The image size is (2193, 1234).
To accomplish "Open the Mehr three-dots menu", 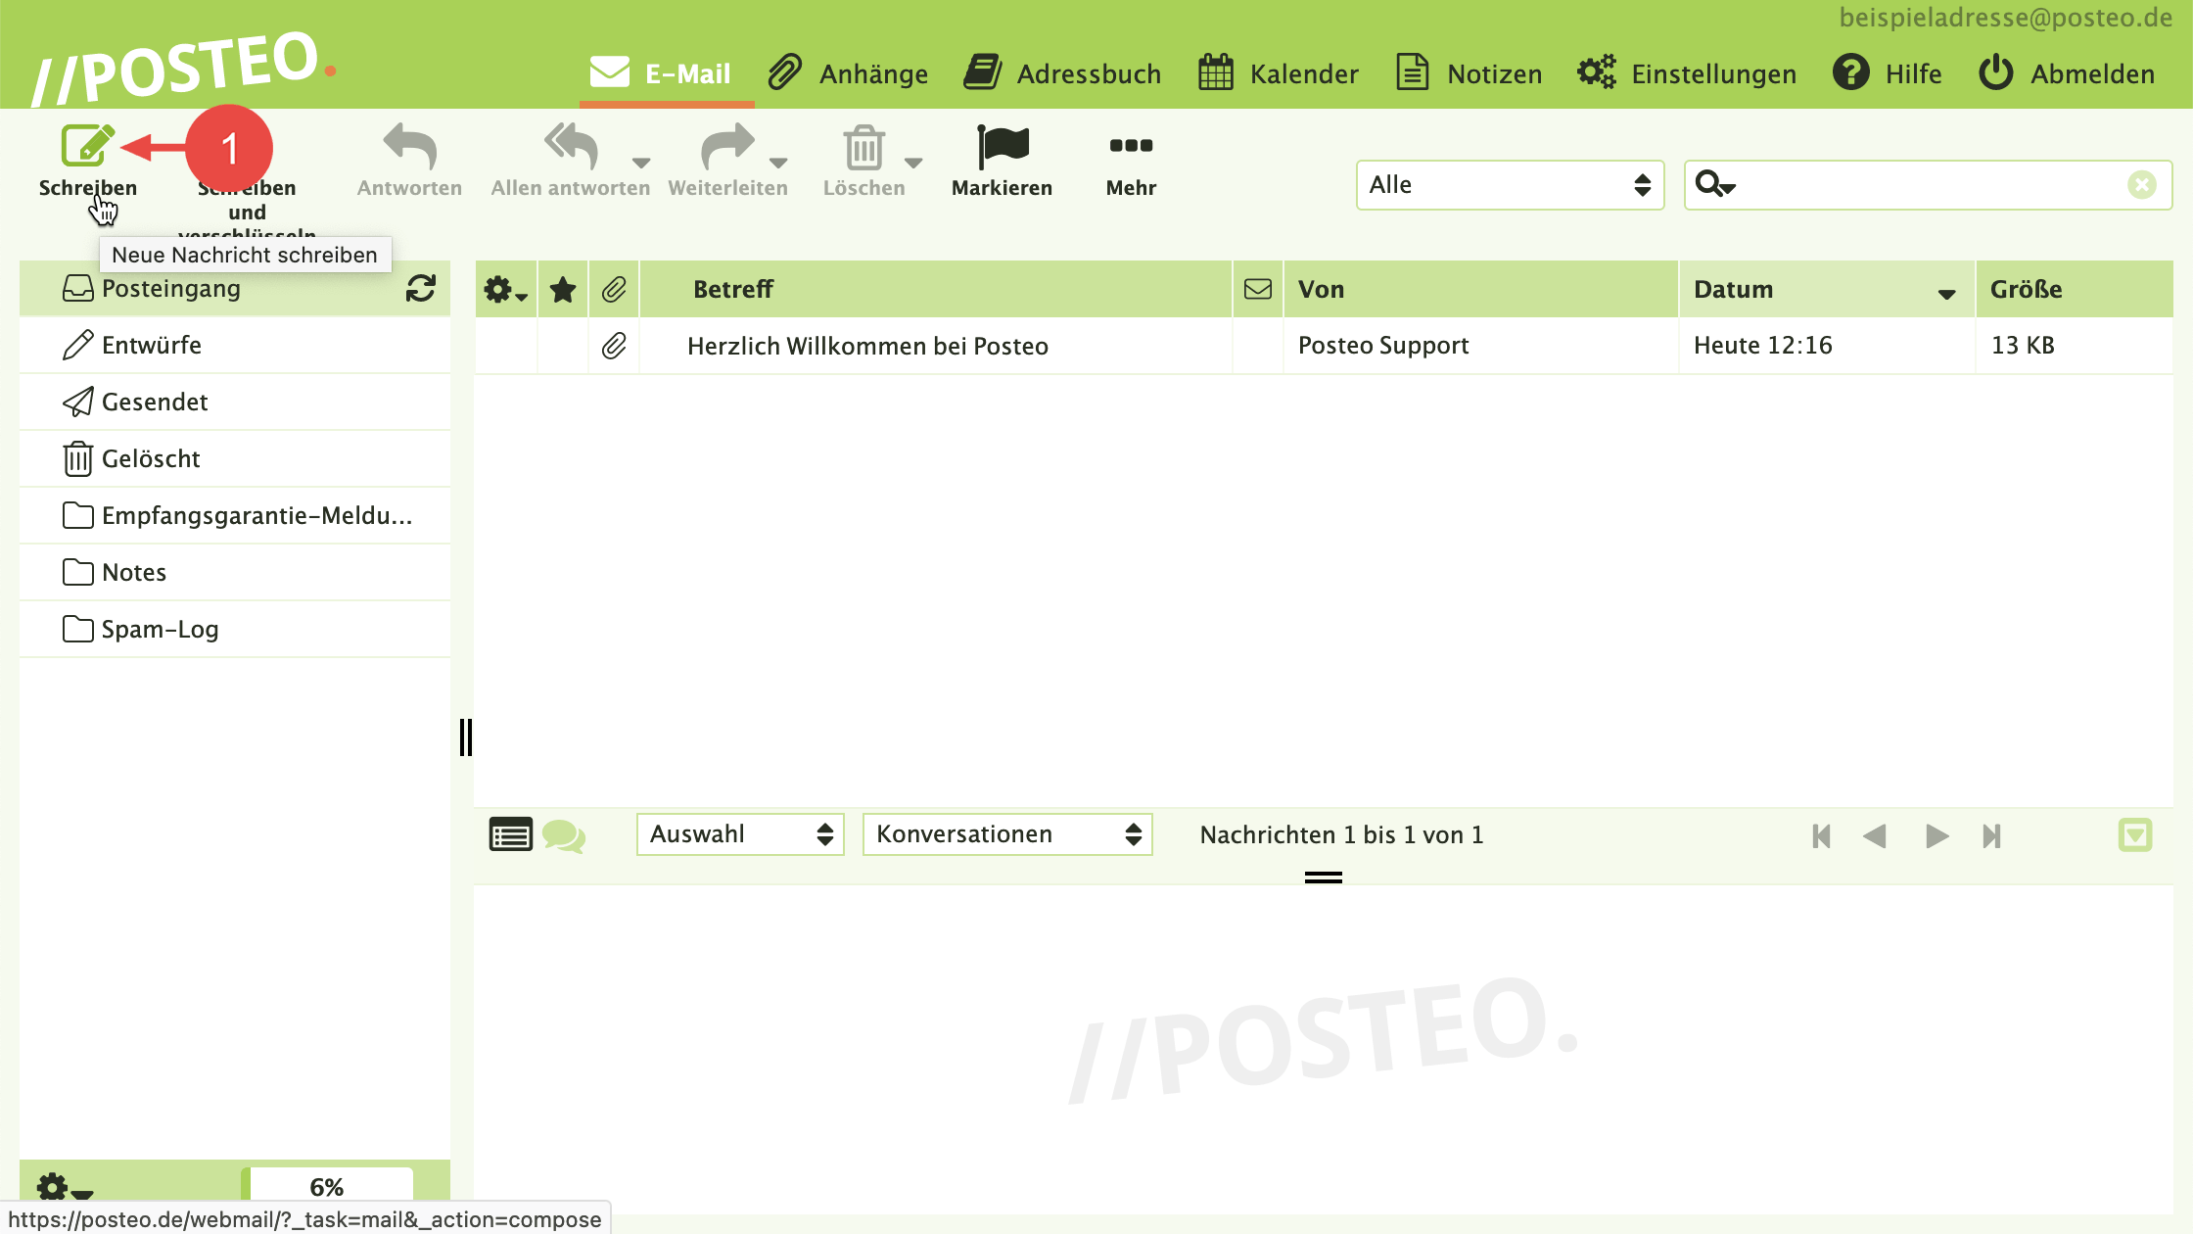I will (1131, 147).
